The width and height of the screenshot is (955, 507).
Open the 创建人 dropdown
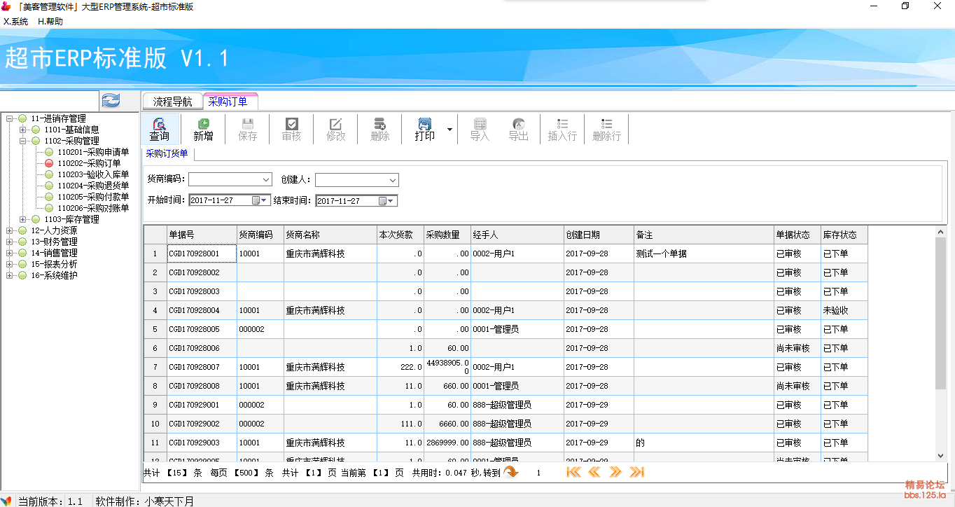coord(393,180)
